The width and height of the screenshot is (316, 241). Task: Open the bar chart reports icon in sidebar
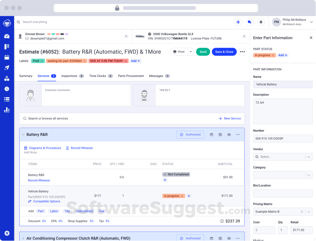(7, 109)
